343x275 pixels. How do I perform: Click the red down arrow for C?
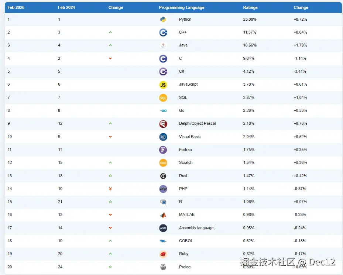tap(110, 59)
